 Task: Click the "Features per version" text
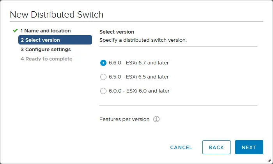[124, 119]
